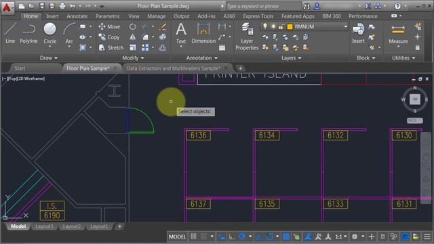The image size is (434, 244).
Task: Click in the keyword search field
Action: coord(263,6)
